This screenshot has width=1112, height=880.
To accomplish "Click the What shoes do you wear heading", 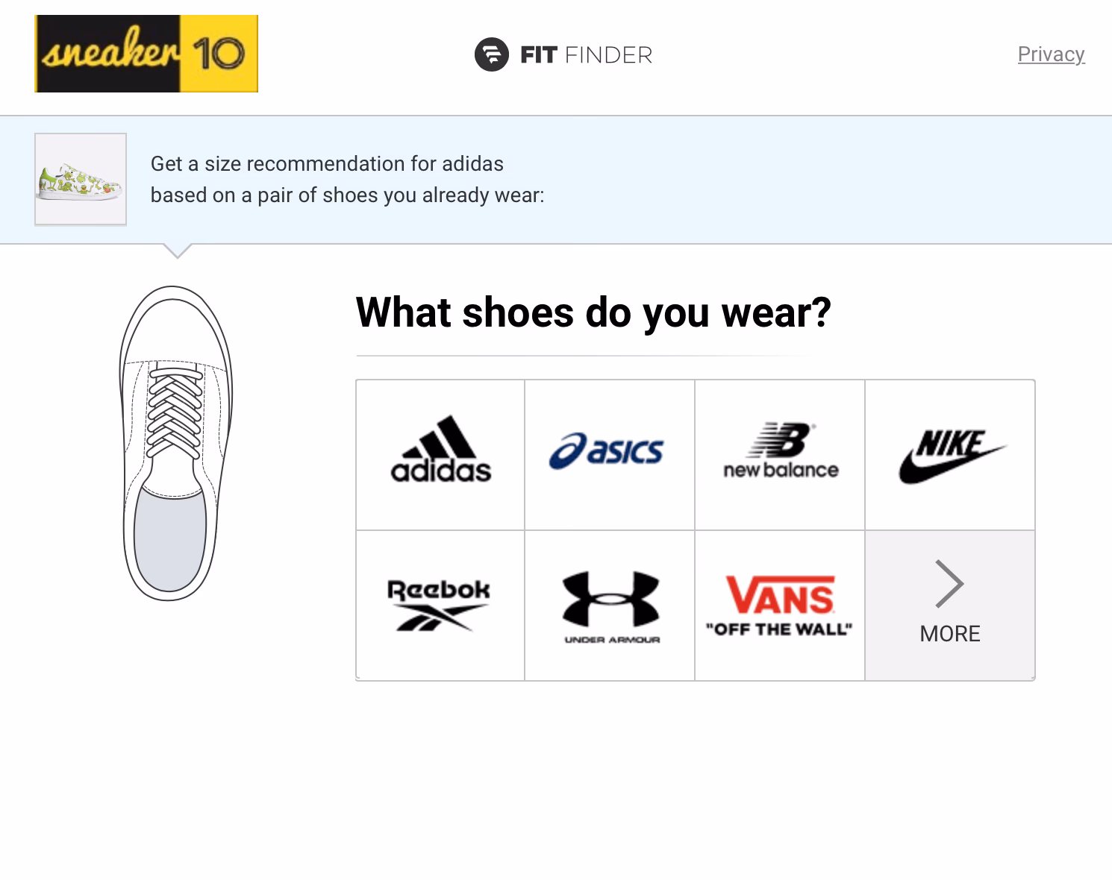I will [x=593, y=312].
